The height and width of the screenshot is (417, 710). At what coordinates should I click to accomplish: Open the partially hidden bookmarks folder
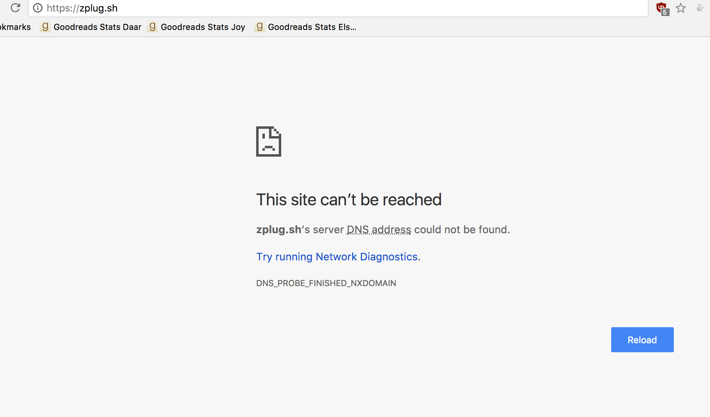pos(15,27)
